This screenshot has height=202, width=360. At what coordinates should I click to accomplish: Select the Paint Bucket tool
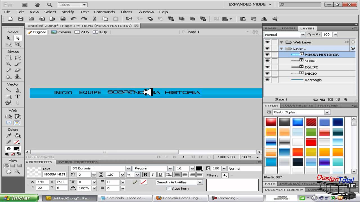[17, 136]
